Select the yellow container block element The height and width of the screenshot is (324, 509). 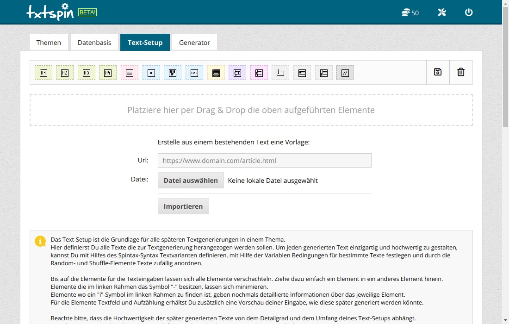pos(216,73)
